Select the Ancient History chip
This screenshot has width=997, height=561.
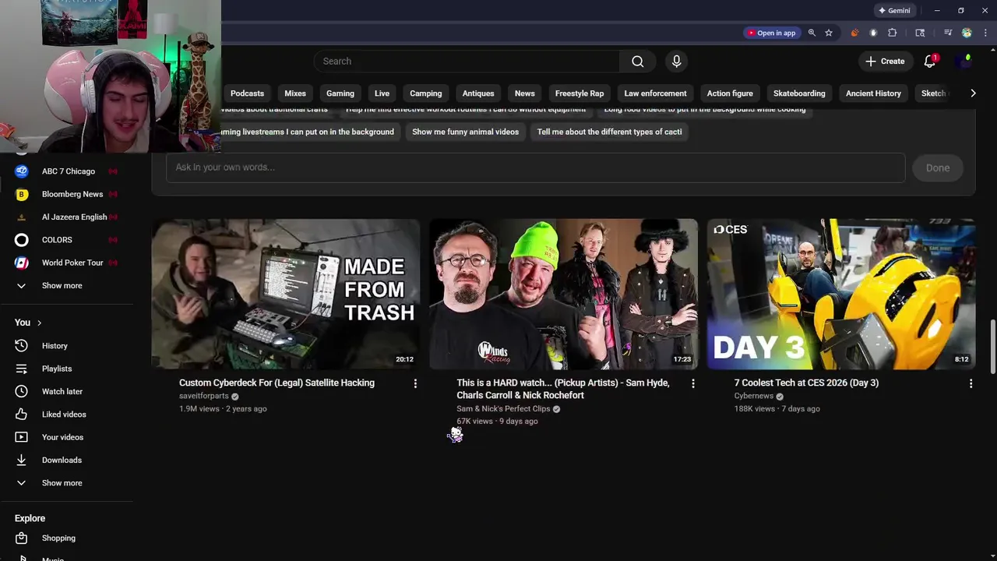click(x=873, y=93)
